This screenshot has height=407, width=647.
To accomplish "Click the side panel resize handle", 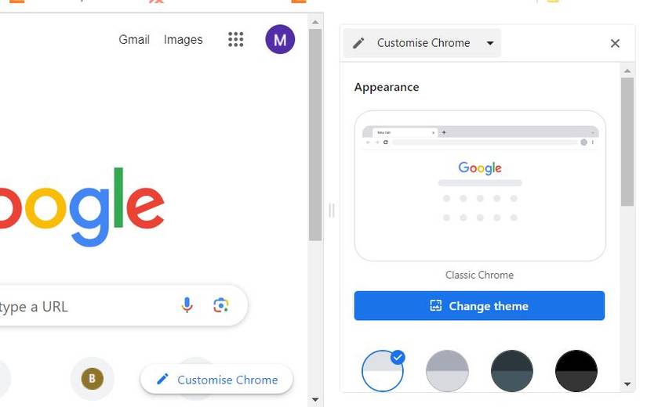I will click(332, 210).
